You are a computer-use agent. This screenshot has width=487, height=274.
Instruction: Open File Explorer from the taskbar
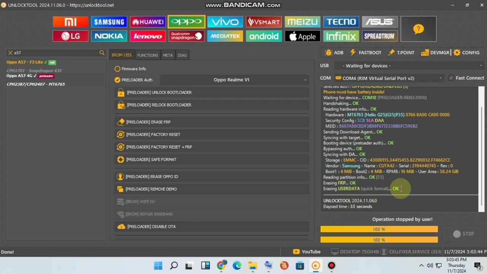tap(253, 266)
